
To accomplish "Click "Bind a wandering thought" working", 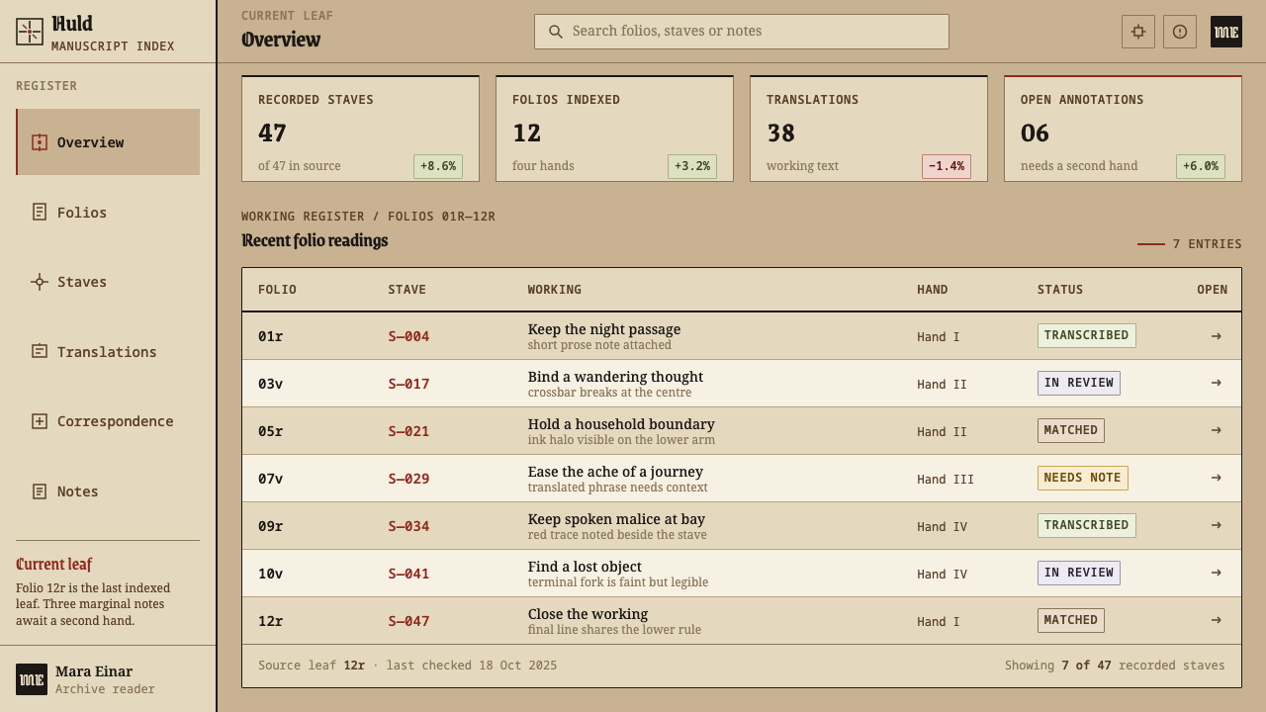I will click(615, 377).
